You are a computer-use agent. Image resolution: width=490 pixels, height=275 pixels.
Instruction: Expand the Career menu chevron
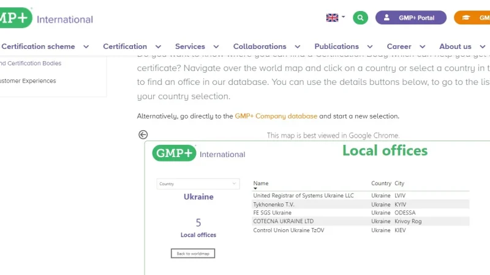click(x=423, y=47)
